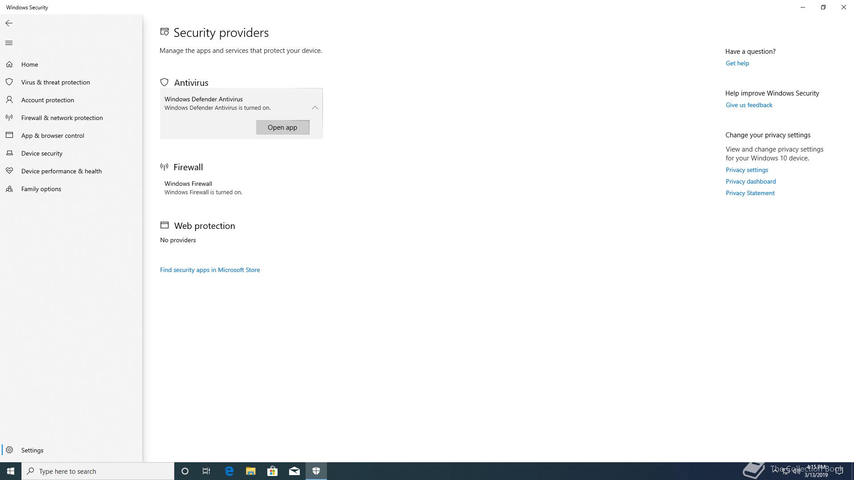Viewport: 854px width, 480px height.
Task: Click the taskbar clock and date
Action: (816, 471)
